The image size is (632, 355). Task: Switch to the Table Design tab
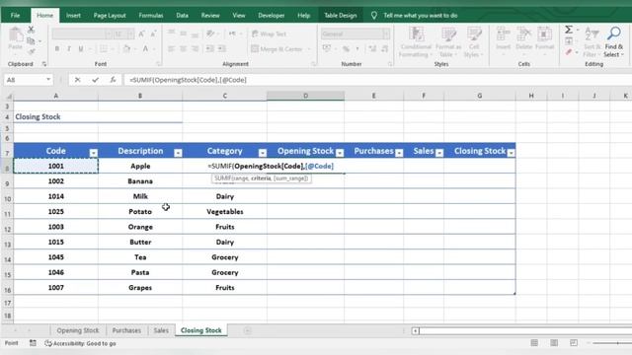[x=341, y=16]
